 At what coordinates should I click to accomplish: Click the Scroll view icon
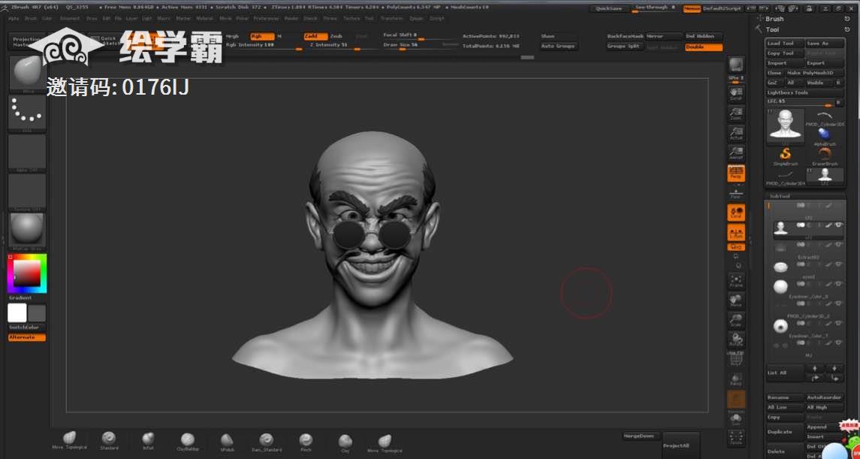736,93
